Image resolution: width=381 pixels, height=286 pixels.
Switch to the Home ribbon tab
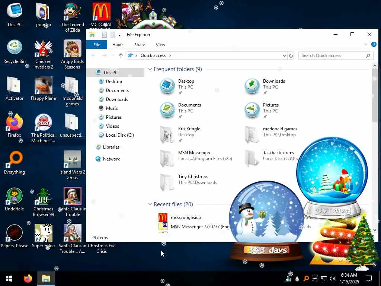pos(118,45)
